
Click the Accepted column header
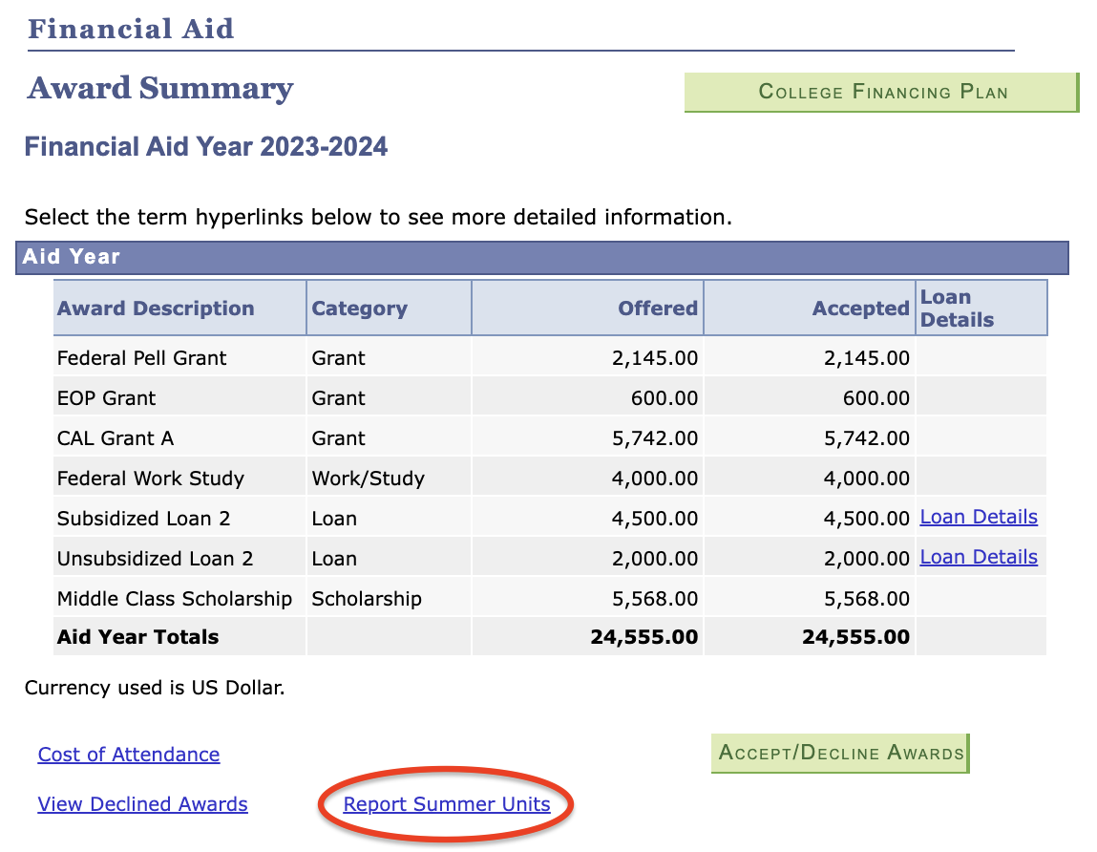coord(859,308)
